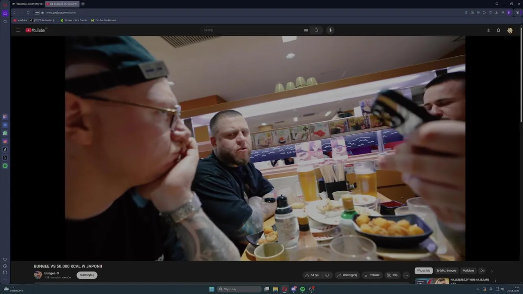Open the Windows Start button
Screen dimensions: 523x294
(x=212, y=289)
